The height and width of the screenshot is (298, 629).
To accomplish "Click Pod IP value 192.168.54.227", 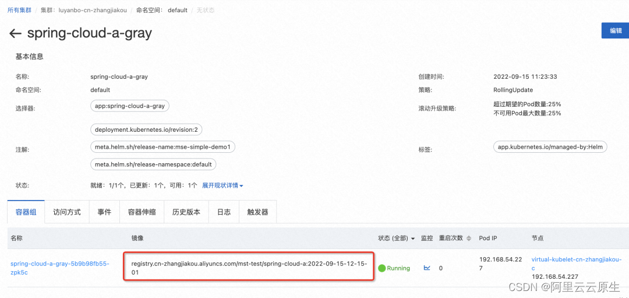I will [x=500, y=264].
